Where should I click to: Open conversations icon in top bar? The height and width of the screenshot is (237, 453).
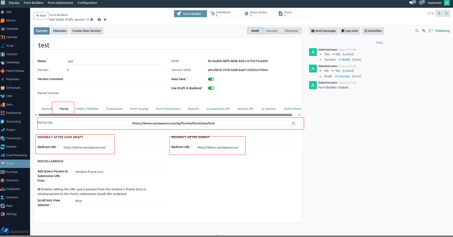[x=412, y=3]
